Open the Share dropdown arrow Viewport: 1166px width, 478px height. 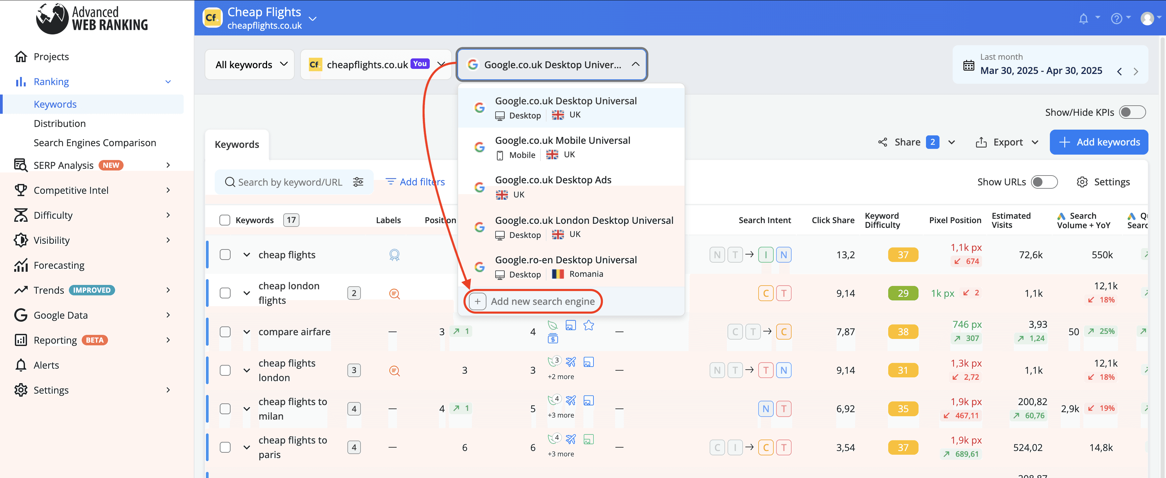click(951, 142)
